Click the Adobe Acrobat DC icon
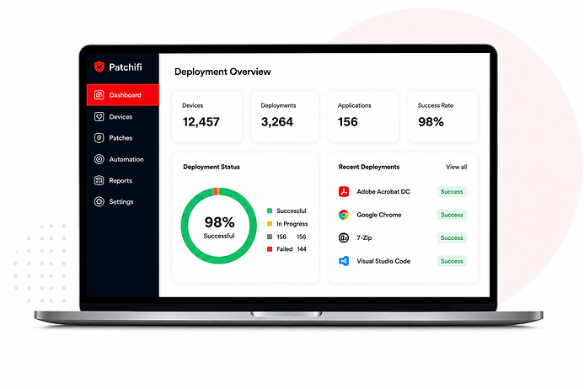 click(x=344, y=192)
